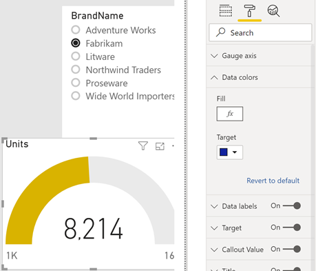The height and width of the screenshot is (271, 316).
Task: Click the search magnifier icon
Action: [x=221, y=32]
